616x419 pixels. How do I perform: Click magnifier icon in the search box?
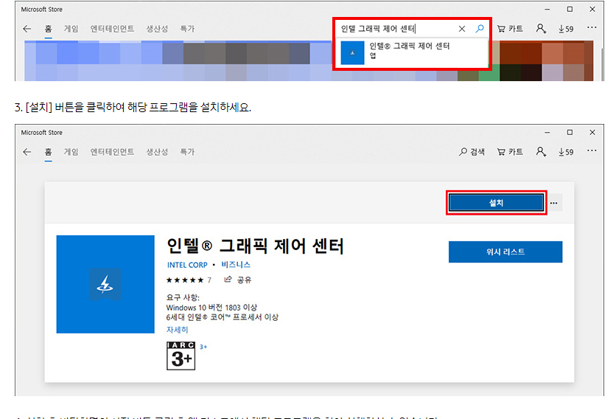(x=480, y=28)
